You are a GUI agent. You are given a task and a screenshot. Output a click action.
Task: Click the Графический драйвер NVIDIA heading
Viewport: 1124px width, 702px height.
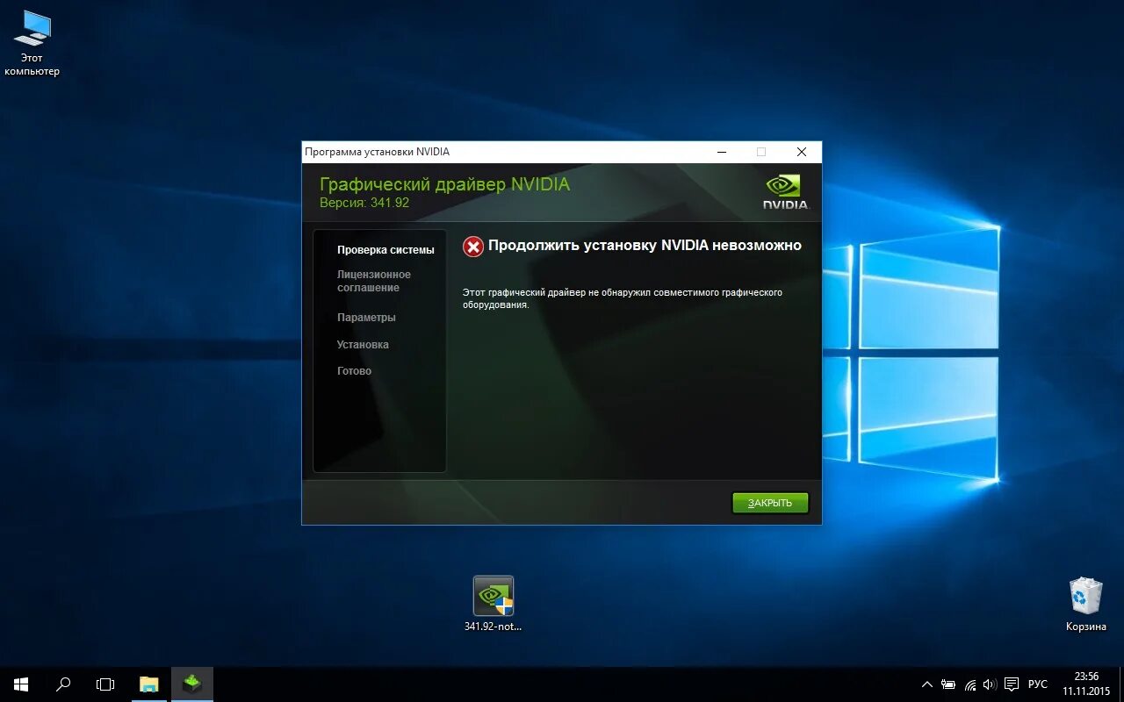444,184
